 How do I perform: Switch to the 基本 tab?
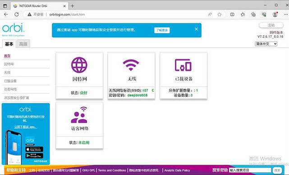9,44
